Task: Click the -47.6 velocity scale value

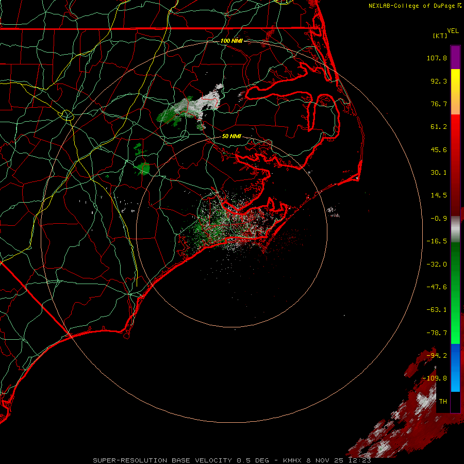Action: point(437,287)
